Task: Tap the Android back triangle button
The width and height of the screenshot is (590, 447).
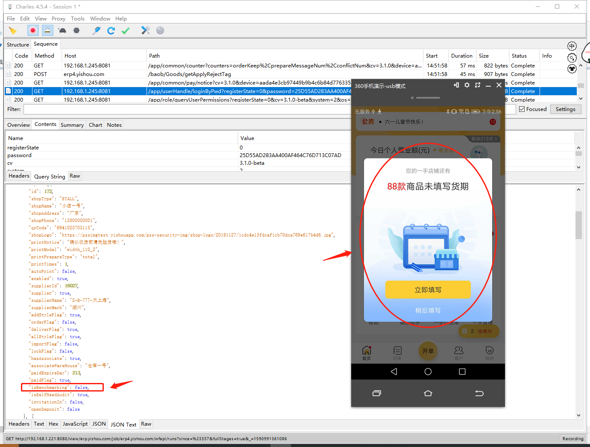Action: tap(394, 372)
